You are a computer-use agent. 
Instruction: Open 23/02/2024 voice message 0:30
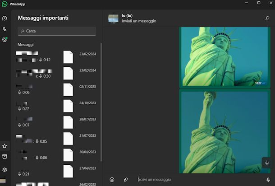[56, 73]
